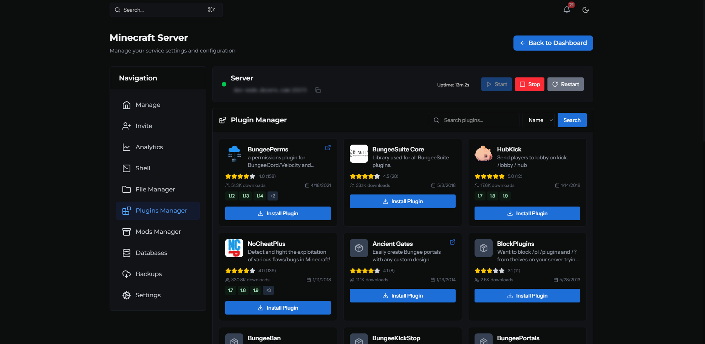
Task: Expand the +3 versions tag on NoCheatPlus
Action: tap(268, 290)
